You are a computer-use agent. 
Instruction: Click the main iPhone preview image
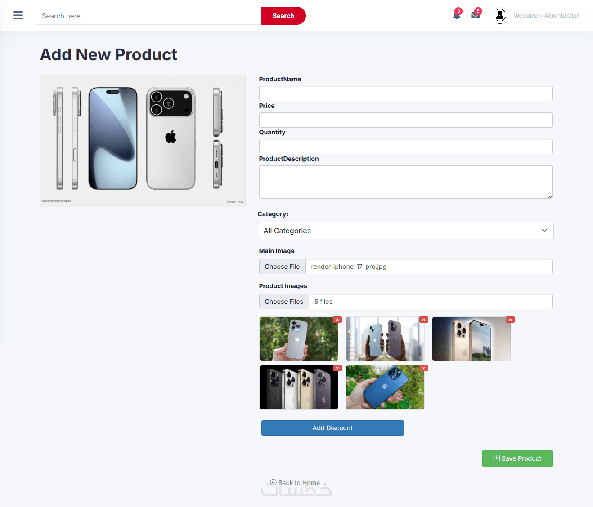(x=143, y=141)
